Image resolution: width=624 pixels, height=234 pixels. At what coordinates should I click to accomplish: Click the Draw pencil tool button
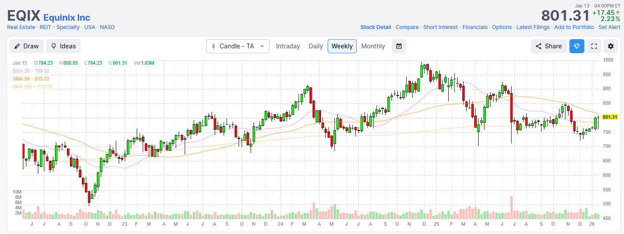[x=26, y=46]
